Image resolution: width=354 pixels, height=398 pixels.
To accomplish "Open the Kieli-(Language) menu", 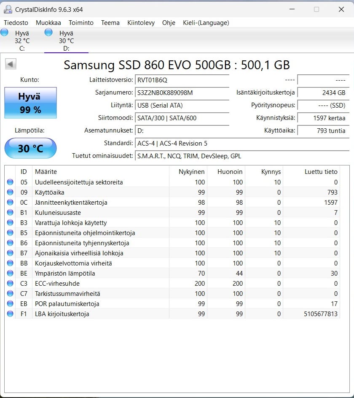I will pos(206,23).
